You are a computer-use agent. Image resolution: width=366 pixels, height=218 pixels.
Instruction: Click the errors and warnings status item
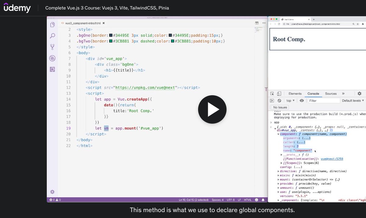[55, 200]
